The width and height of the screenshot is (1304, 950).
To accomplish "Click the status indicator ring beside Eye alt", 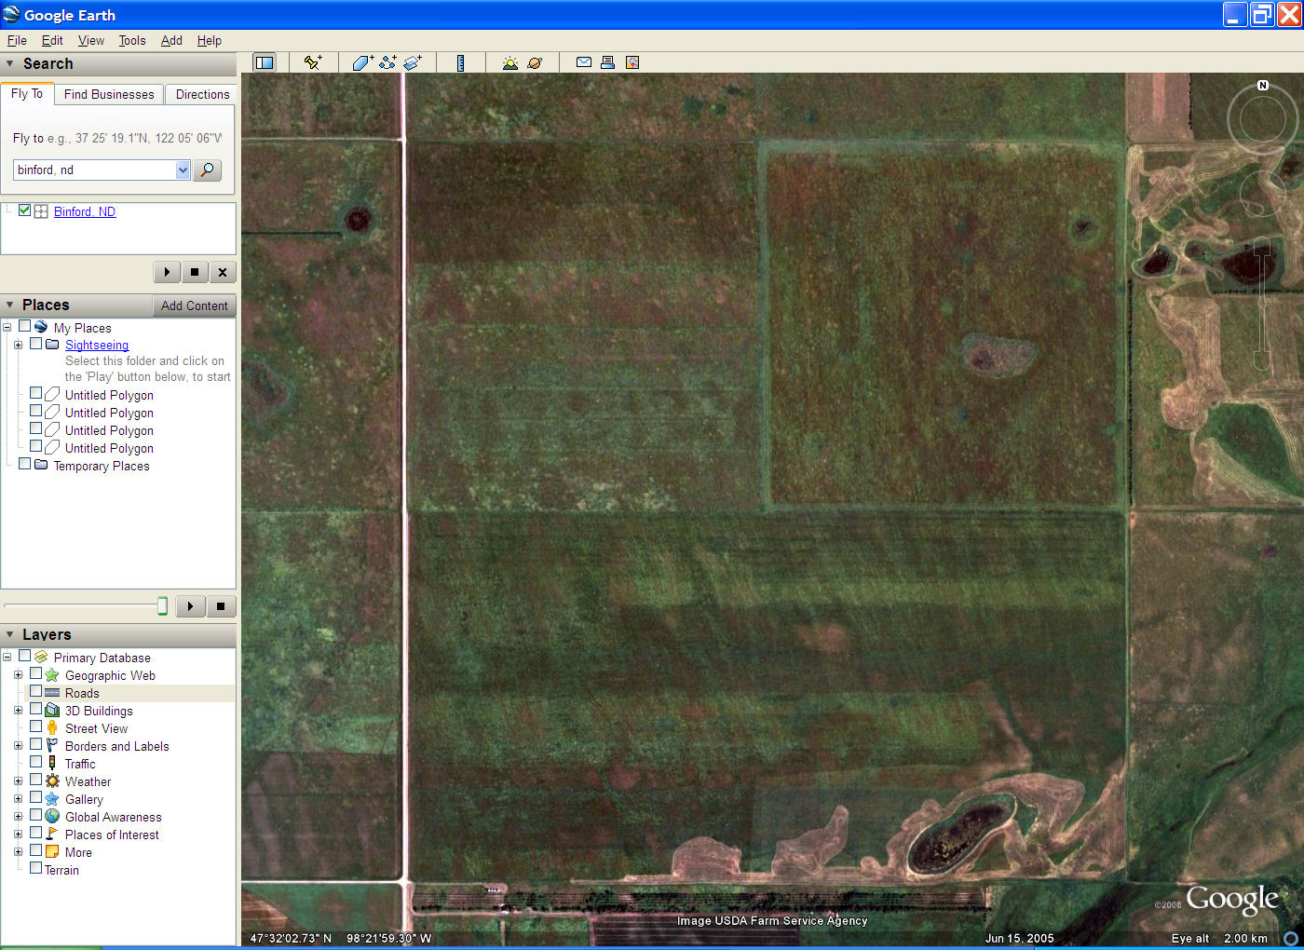I will point(1291,938).
